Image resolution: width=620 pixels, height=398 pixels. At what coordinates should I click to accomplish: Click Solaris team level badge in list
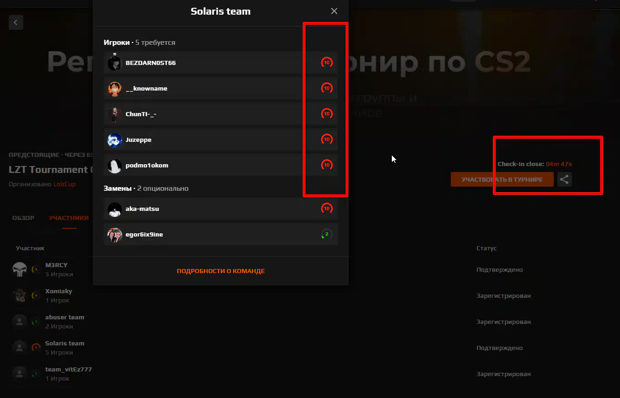36,348
